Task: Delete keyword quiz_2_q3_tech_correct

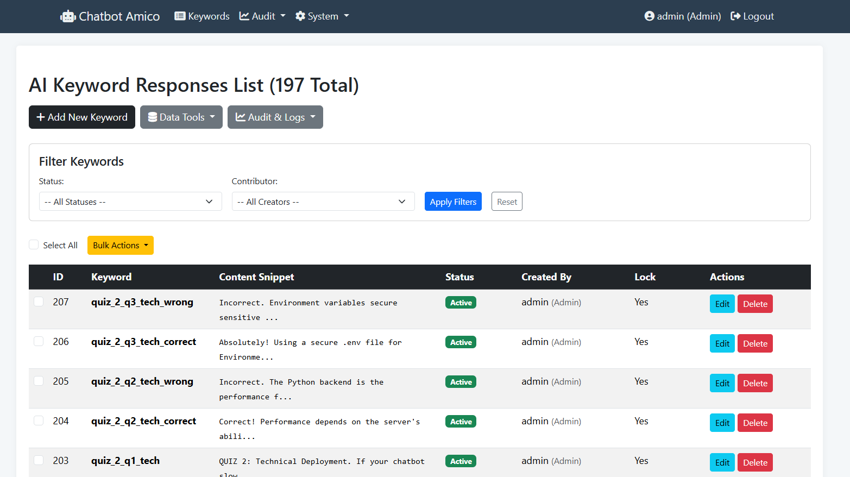Action: [x=755, y=343]
